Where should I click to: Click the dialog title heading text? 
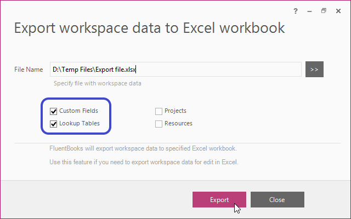pos(149,28)
